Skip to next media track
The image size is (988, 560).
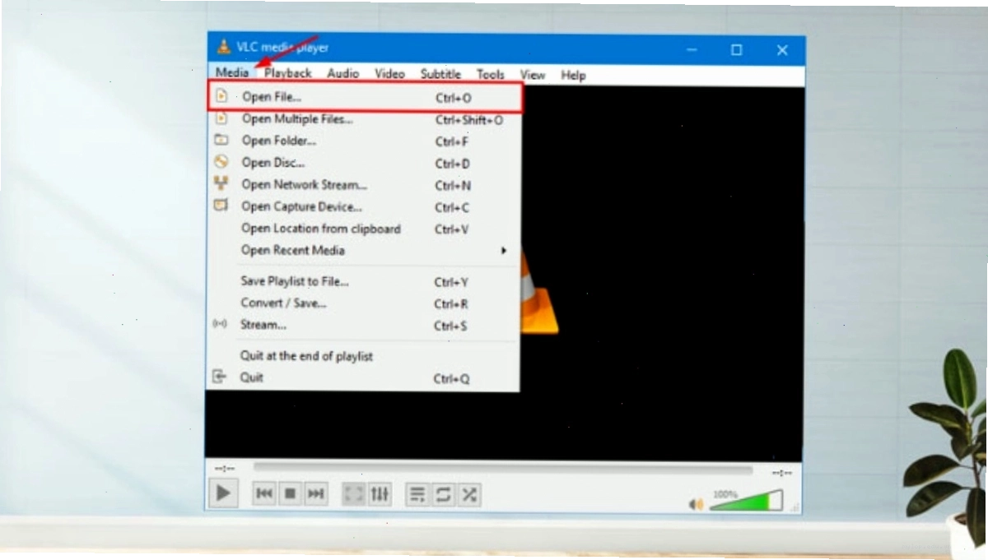tap(315, 494)
